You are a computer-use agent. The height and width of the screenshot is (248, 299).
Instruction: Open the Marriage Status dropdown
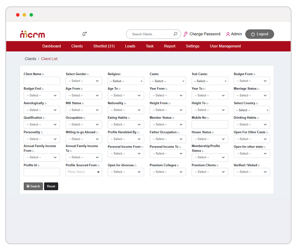pyautogui.click(x=252, y=96)
